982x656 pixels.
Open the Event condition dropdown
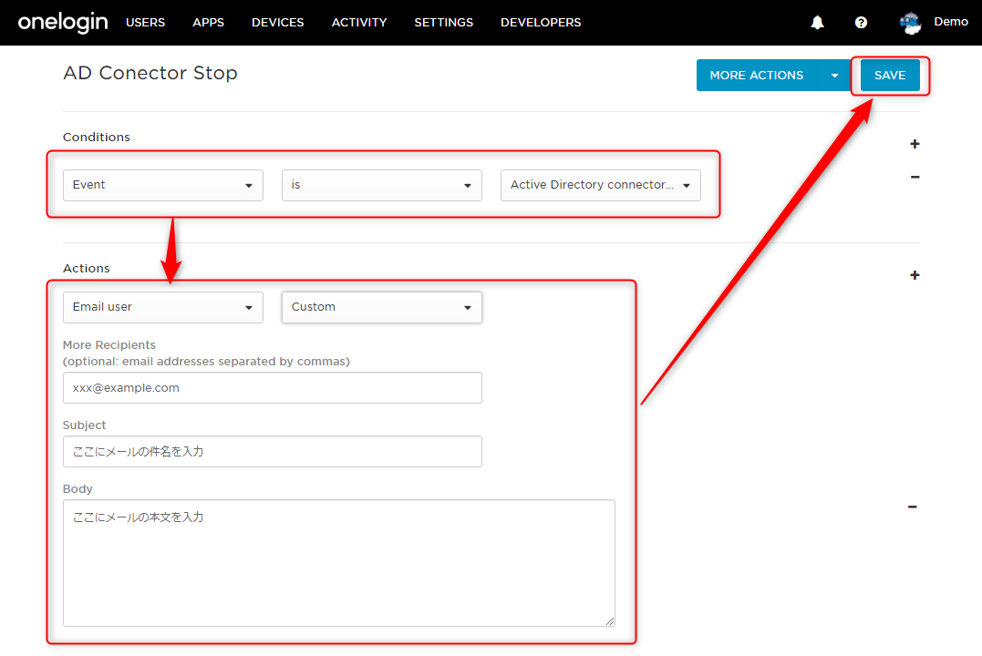pyautogui.click(x=163, y=185)
